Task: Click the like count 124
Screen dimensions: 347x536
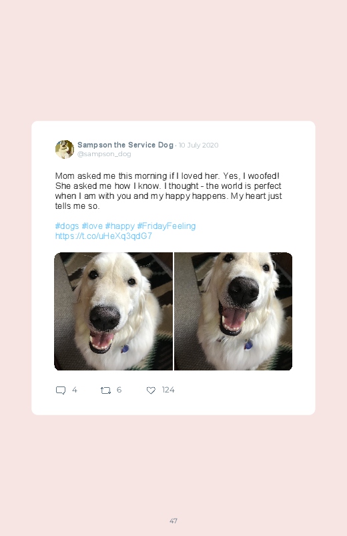Action: pos(168,390)
